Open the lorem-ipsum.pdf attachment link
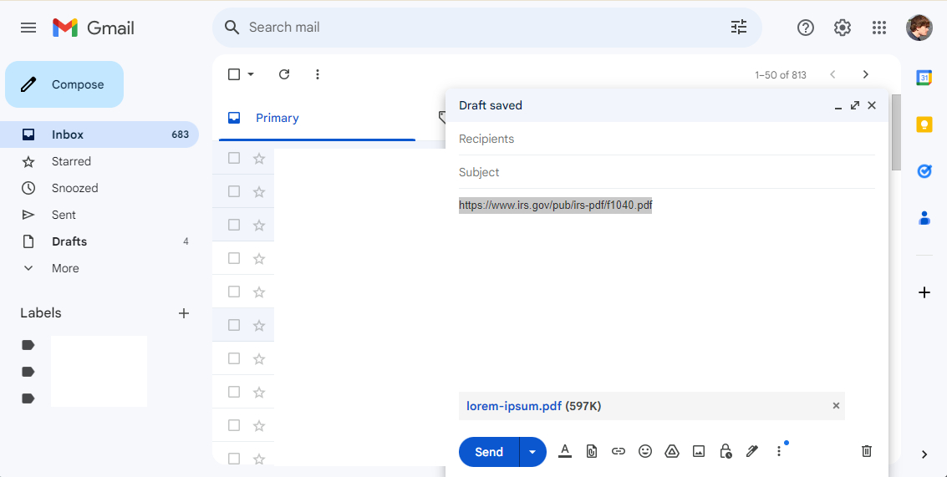The image size is (947, 477). (514, 406)
